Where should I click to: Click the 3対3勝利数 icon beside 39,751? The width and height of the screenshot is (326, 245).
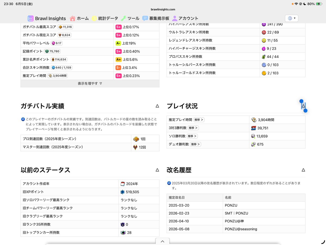coord(253,128)
